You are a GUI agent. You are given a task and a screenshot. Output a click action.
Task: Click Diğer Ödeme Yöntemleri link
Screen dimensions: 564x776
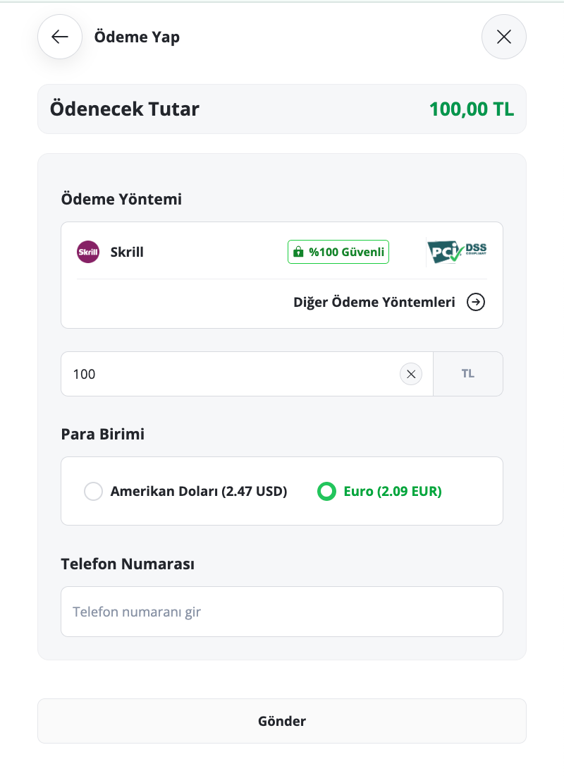click(x=374, y=303)
